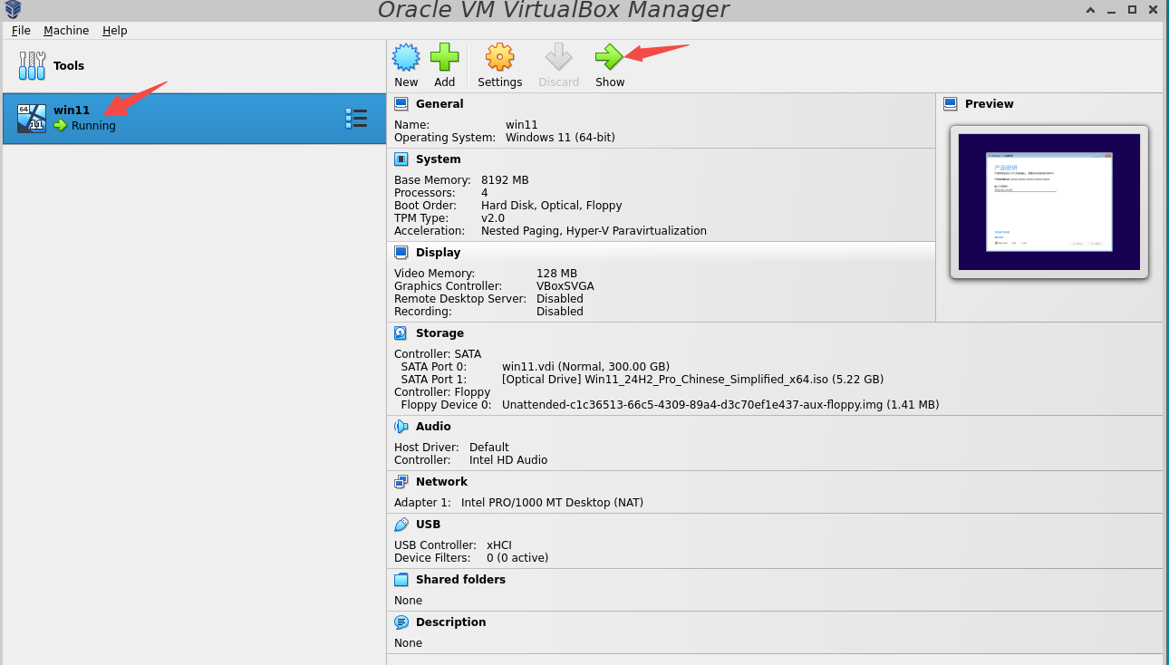The height and width of the screenshot is (665, 1169).
Task: Click the Win11_24H2 ISO optical drive entry
Action: coord(692,380)
